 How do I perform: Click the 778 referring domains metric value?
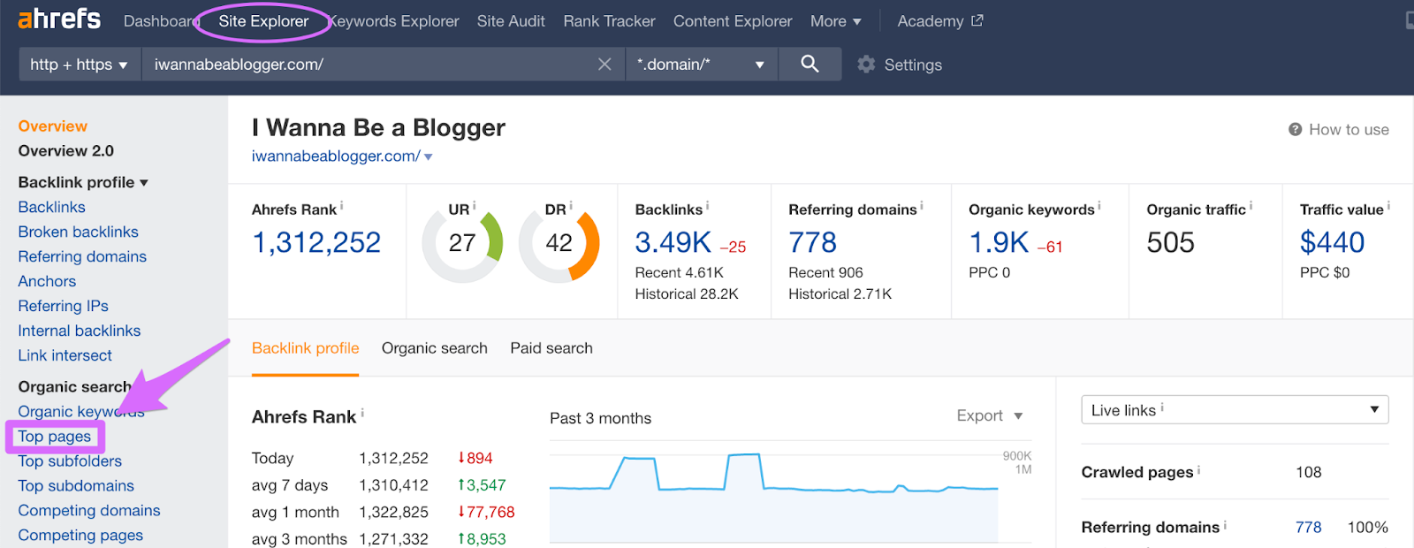[812, 242]
